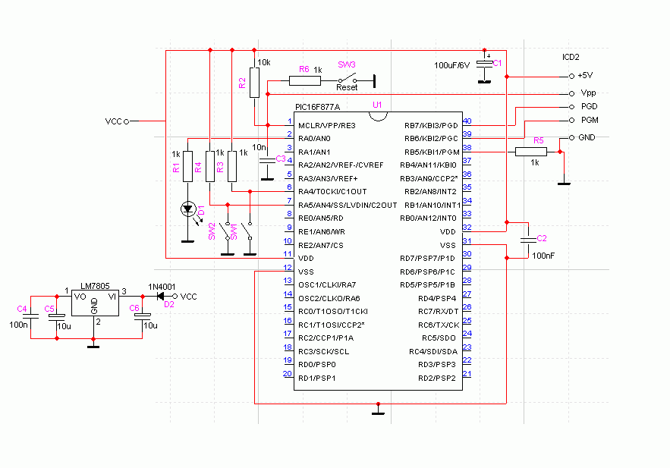Image resolution: width=670 pixels, height=468 pixels.
Task: Click the Reset switch SW3 symbol
Action: tap(348, 79)
